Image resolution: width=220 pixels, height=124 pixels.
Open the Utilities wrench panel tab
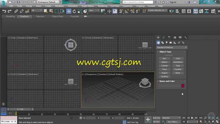coord(186,37)
